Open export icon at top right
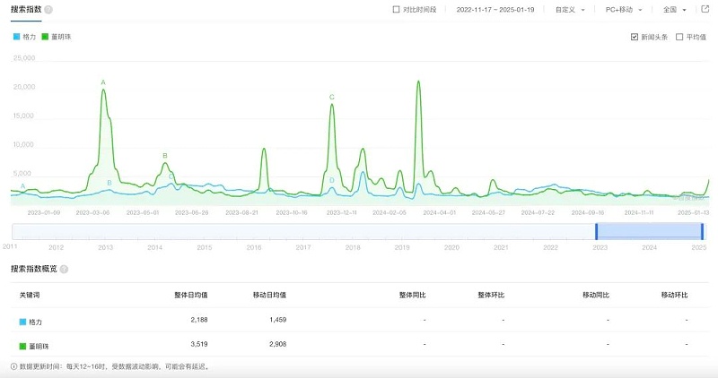Viewport: 718px width, 378px height. (x=705, y=9)
